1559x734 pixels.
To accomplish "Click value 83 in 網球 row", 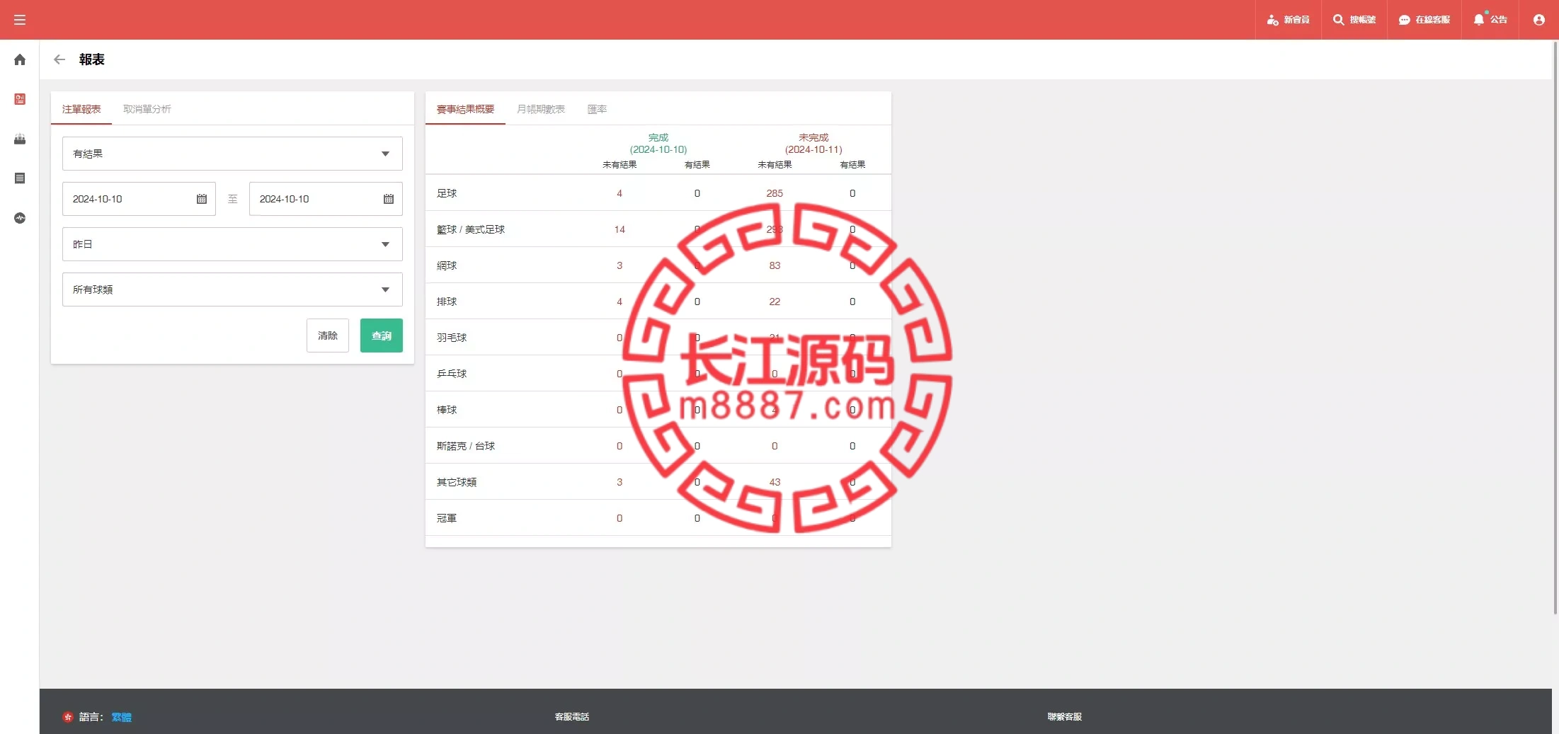I will [x=775, y=265].
